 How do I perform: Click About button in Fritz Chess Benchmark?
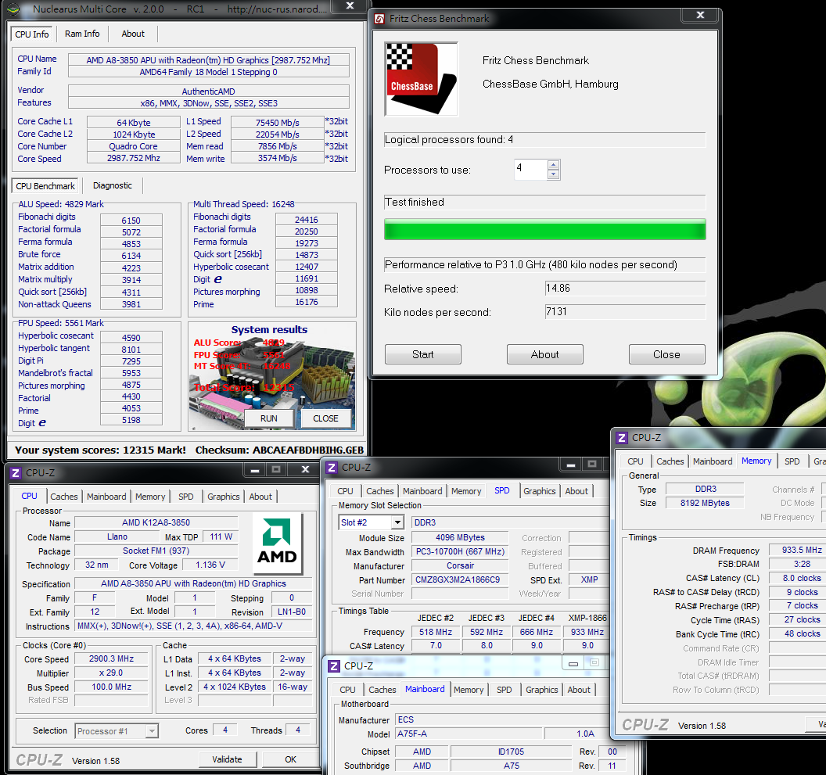(544, 354)
